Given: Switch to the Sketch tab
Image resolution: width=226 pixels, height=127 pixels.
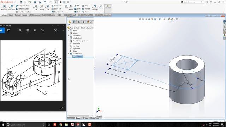Looking at the screenshot, I should click(11, 15).
